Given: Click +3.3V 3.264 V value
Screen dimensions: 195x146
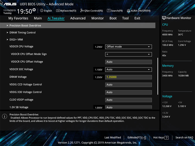Looking at the screenshot, I should tap(166, 117).
